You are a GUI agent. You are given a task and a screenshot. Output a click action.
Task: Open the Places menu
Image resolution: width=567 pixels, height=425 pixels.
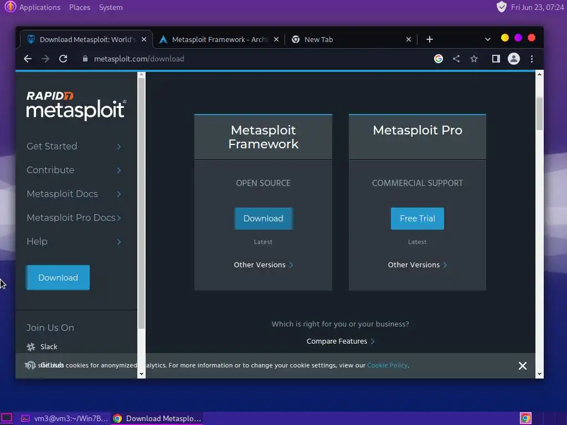pos(80,7)
